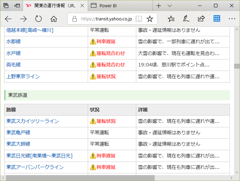
Task: Click warning icon in 東武スカイツリーライン row
Action: (x=93, y=121)
